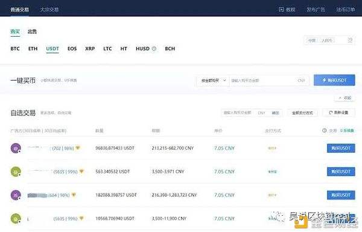
Task: Click the clock icon in table header
Action: click(x=325, y=130)
